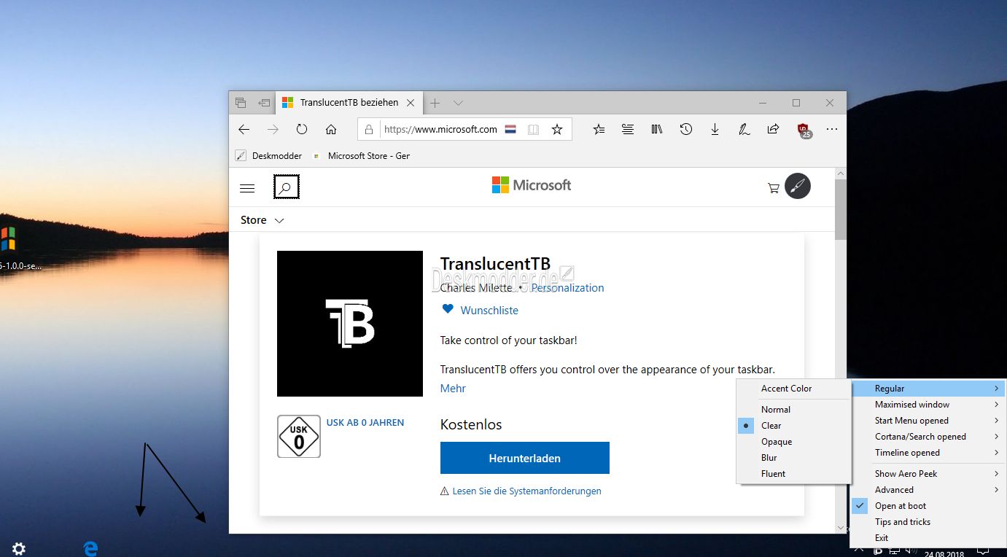Click the page vertical scrollbar thumb
Image resolution: width=1007 pixels, height=557 pixels.
coord(841,210)
